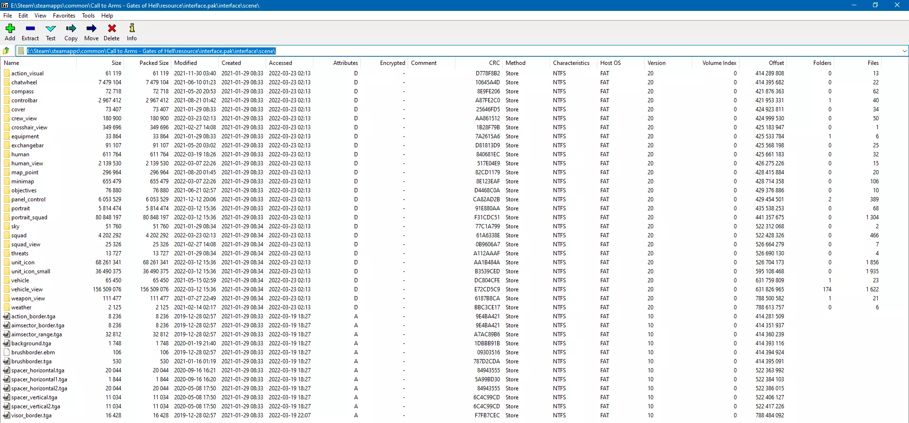
Task: Select the aimsector_border.tga file name
Action: click(x=38, y=325)
